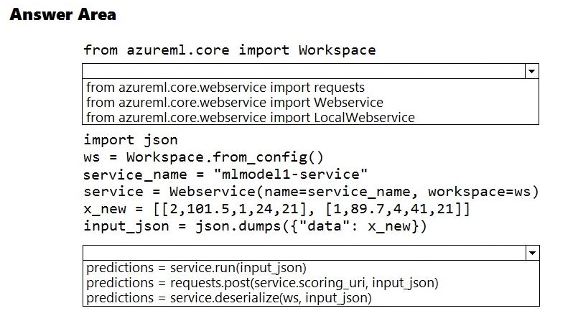
Task: Select 'from azureml.core.webservice import Webservice' option
Action: [x=235, y=103]
